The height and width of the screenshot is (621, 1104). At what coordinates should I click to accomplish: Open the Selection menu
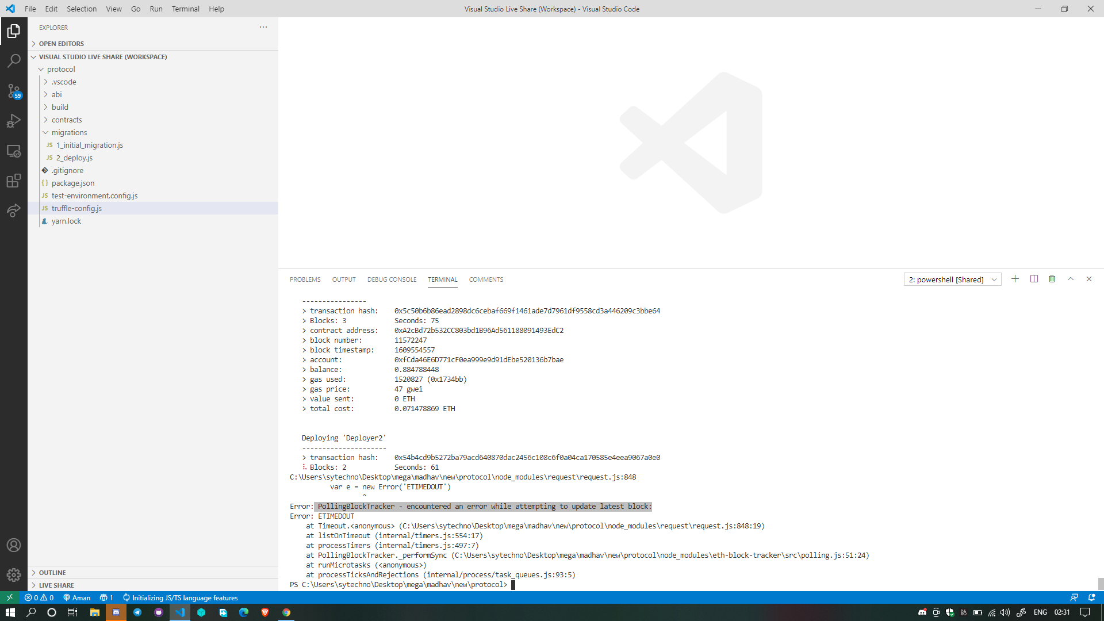point(82,9)
